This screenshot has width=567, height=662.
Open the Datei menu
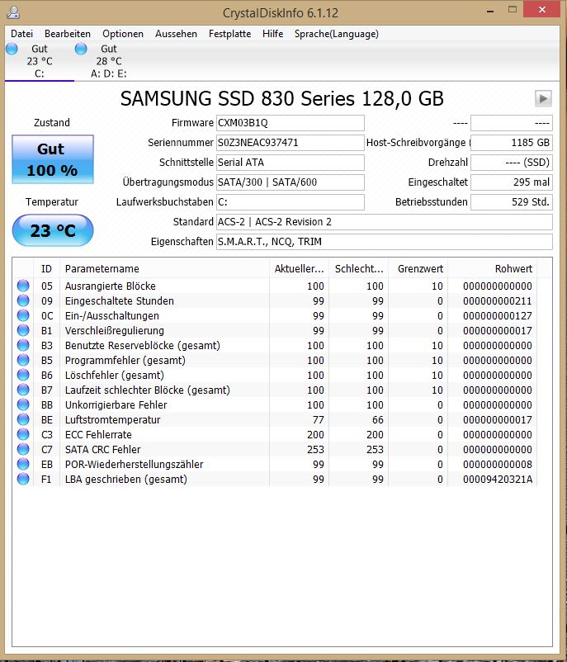point(21,34)
